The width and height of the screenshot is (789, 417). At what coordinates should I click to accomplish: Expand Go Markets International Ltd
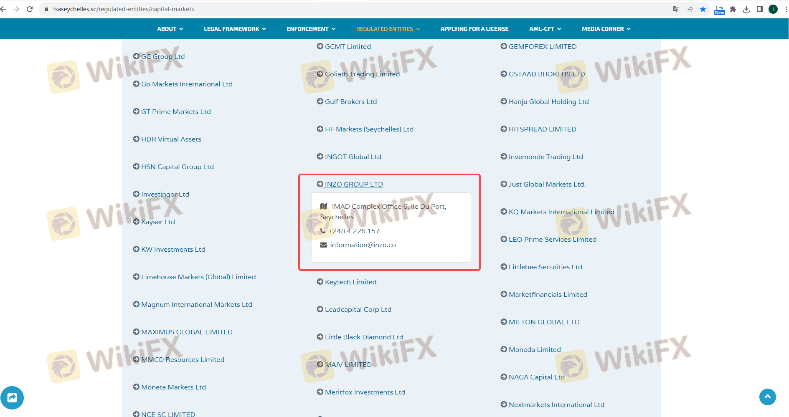pyautogui.click(x=187, y=84)
